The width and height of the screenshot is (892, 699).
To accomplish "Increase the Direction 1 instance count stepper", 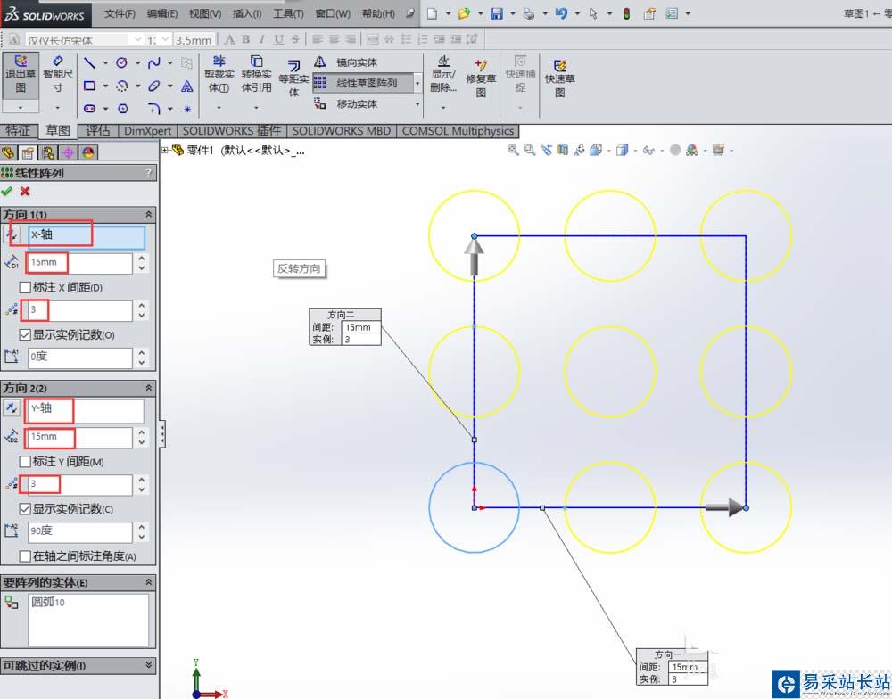I will pos(142,306).
